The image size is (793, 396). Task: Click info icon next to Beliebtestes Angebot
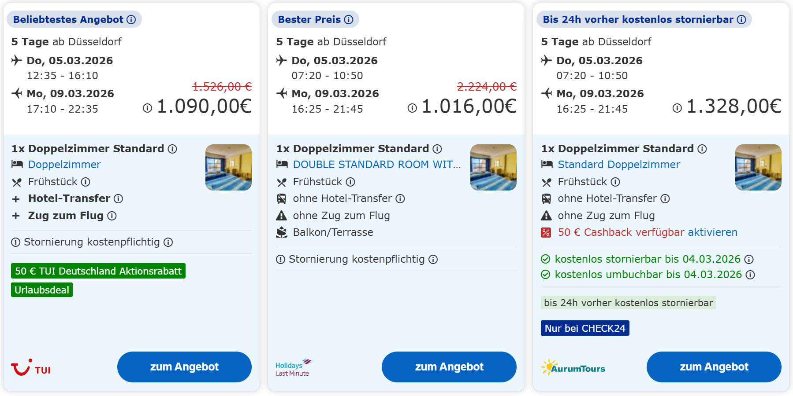131,19
